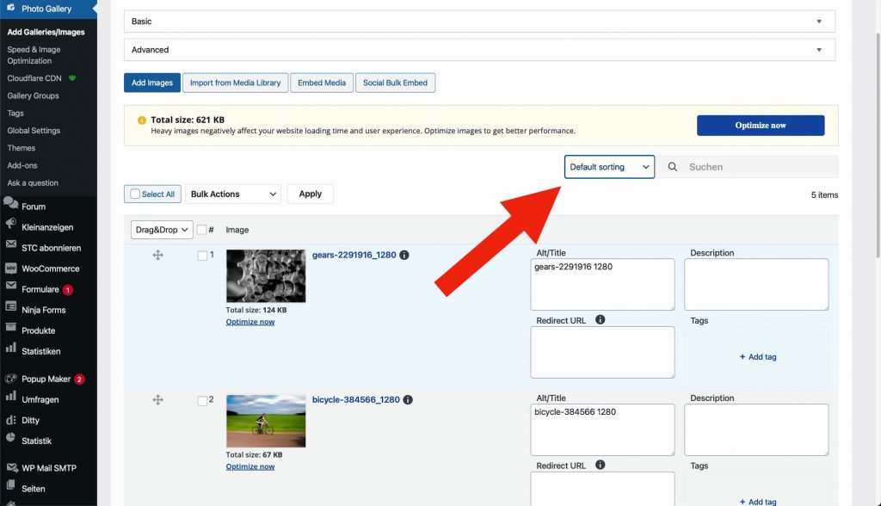This screenshot has width=881, height=506.
Task: Expand the Advanced settings section
Action: [479, 50]
